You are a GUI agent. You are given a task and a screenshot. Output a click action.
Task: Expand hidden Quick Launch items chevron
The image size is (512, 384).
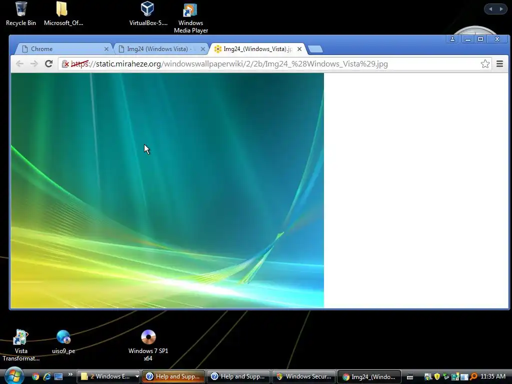tap(70, 374)
